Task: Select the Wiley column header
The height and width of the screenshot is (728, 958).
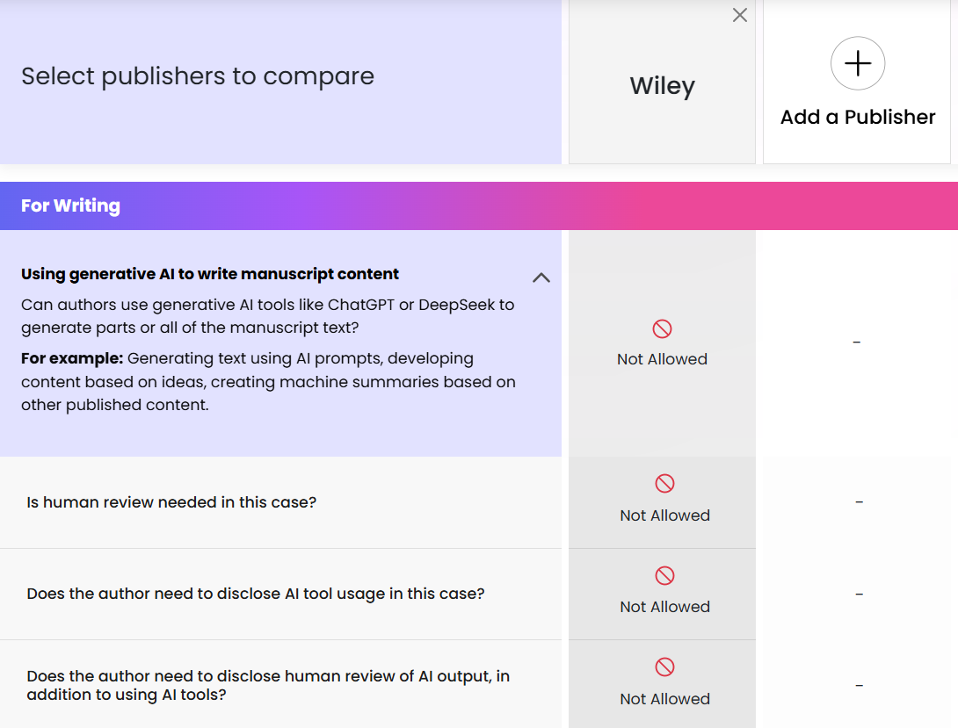Action: coord(662,85)
